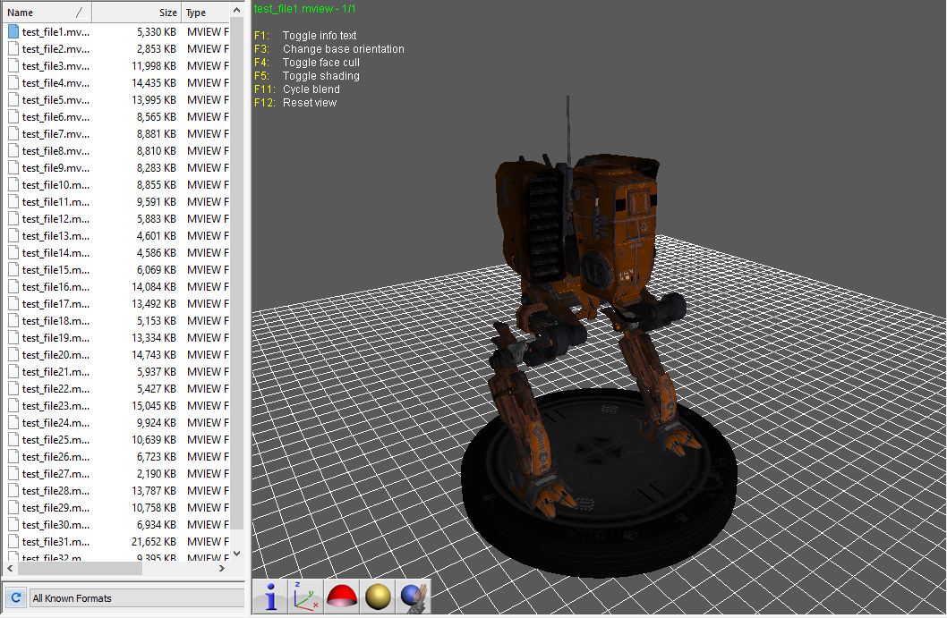Click the 2,190 KB size cell
947x618 pixels.
click(157, 474)
